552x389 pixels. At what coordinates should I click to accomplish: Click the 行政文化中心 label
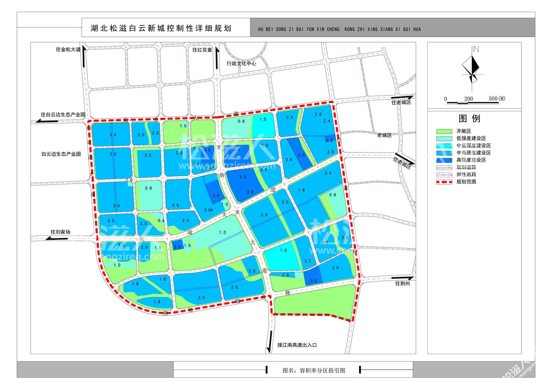(x=241, y=63)
